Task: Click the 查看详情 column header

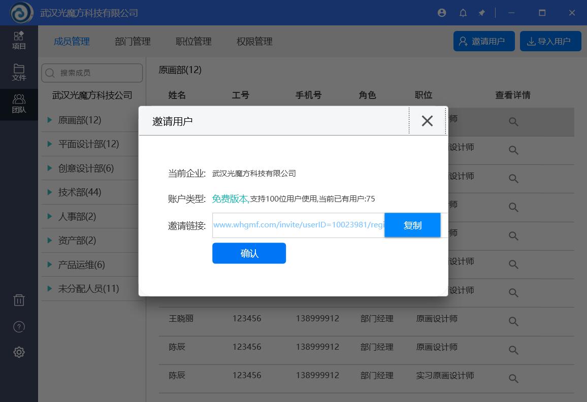Action: [513, 95]
